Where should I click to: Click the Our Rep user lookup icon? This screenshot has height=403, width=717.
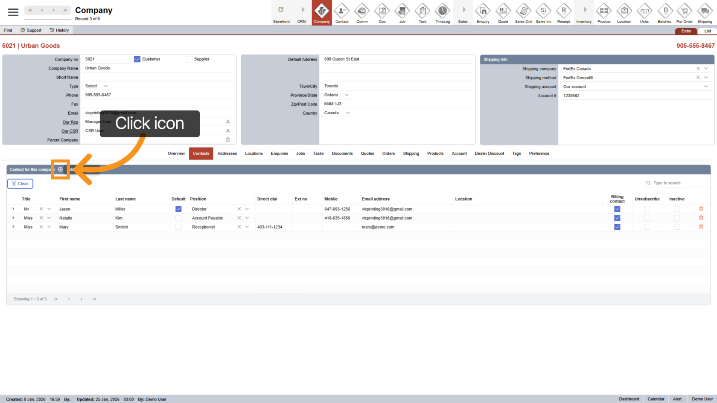click(228, 122)
